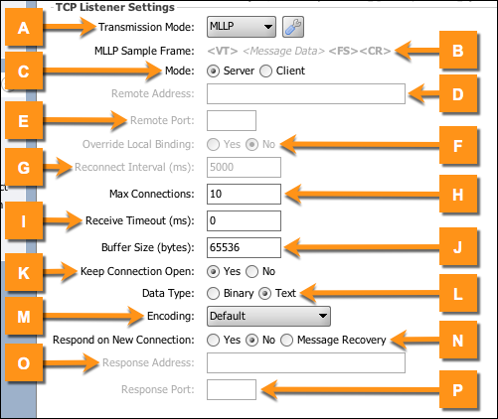
Task: Select the Client mode radio button
Action: (265, 71)
